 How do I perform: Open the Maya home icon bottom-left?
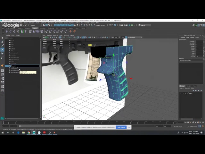[x=2, y=118]
